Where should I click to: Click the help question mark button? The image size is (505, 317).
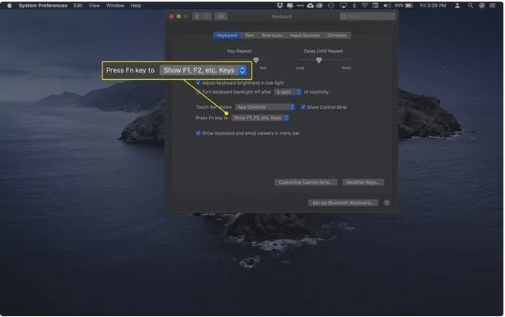point(386,202)
